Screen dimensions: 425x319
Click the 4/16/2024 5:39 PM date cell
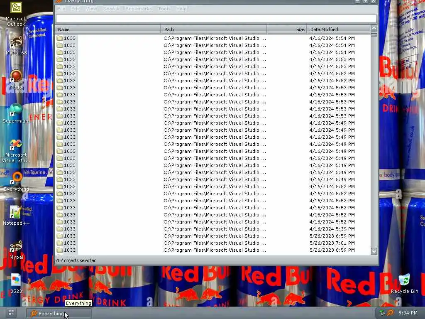click(x=332, y=229)
